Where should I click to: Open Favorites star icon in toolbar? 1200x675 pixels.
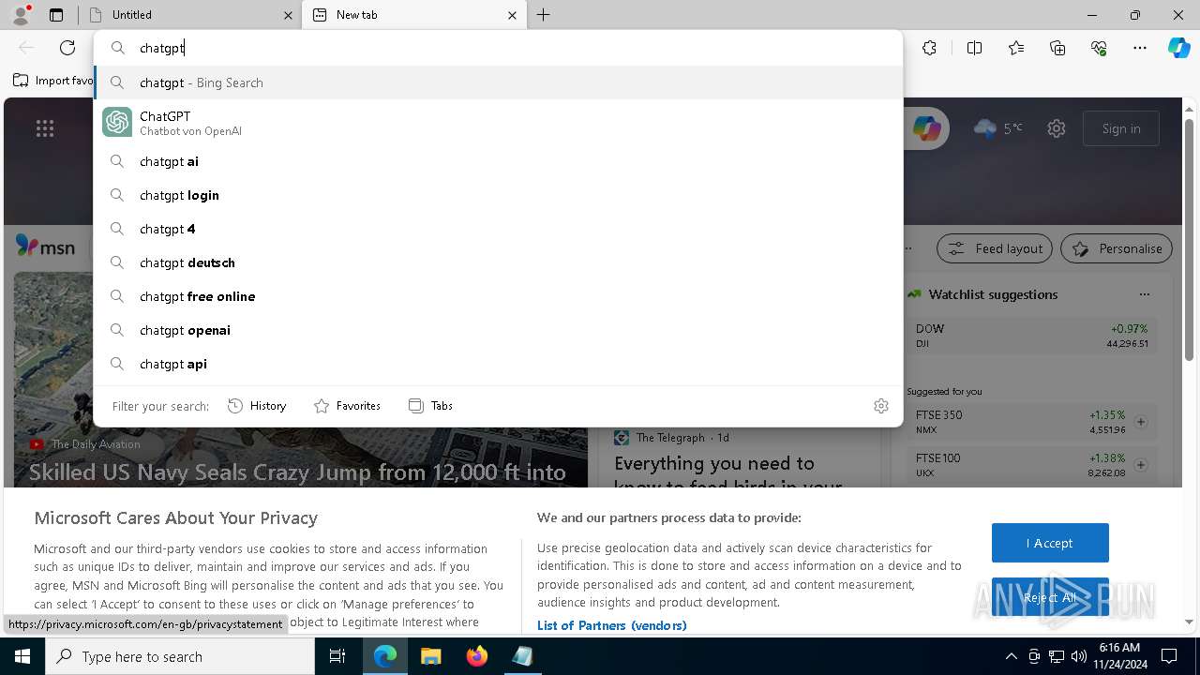1016,48
